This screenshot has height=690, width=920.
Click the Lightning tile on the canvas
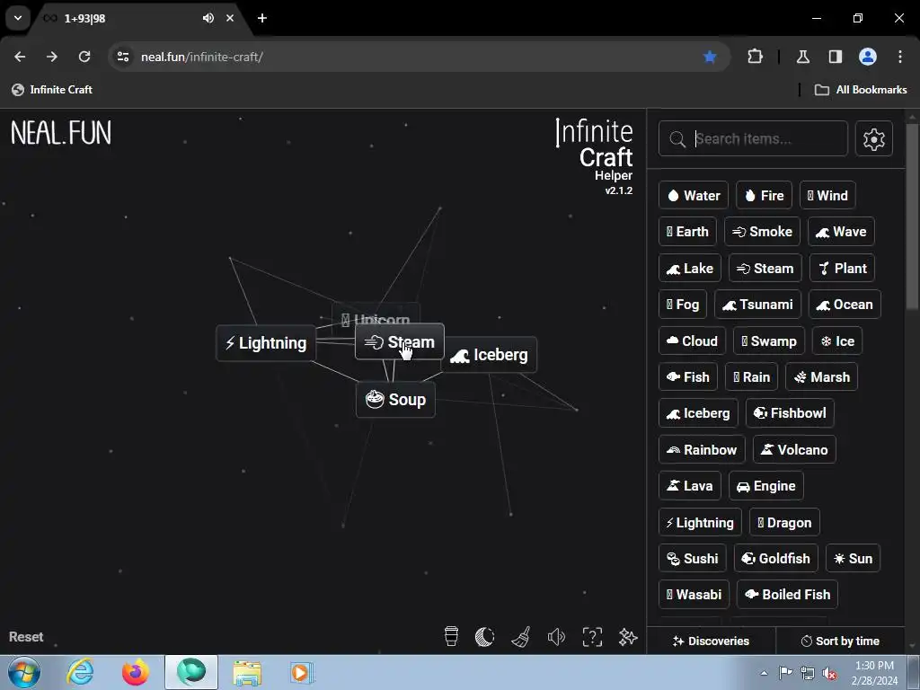pyautogui.click(x=266, y=342)
